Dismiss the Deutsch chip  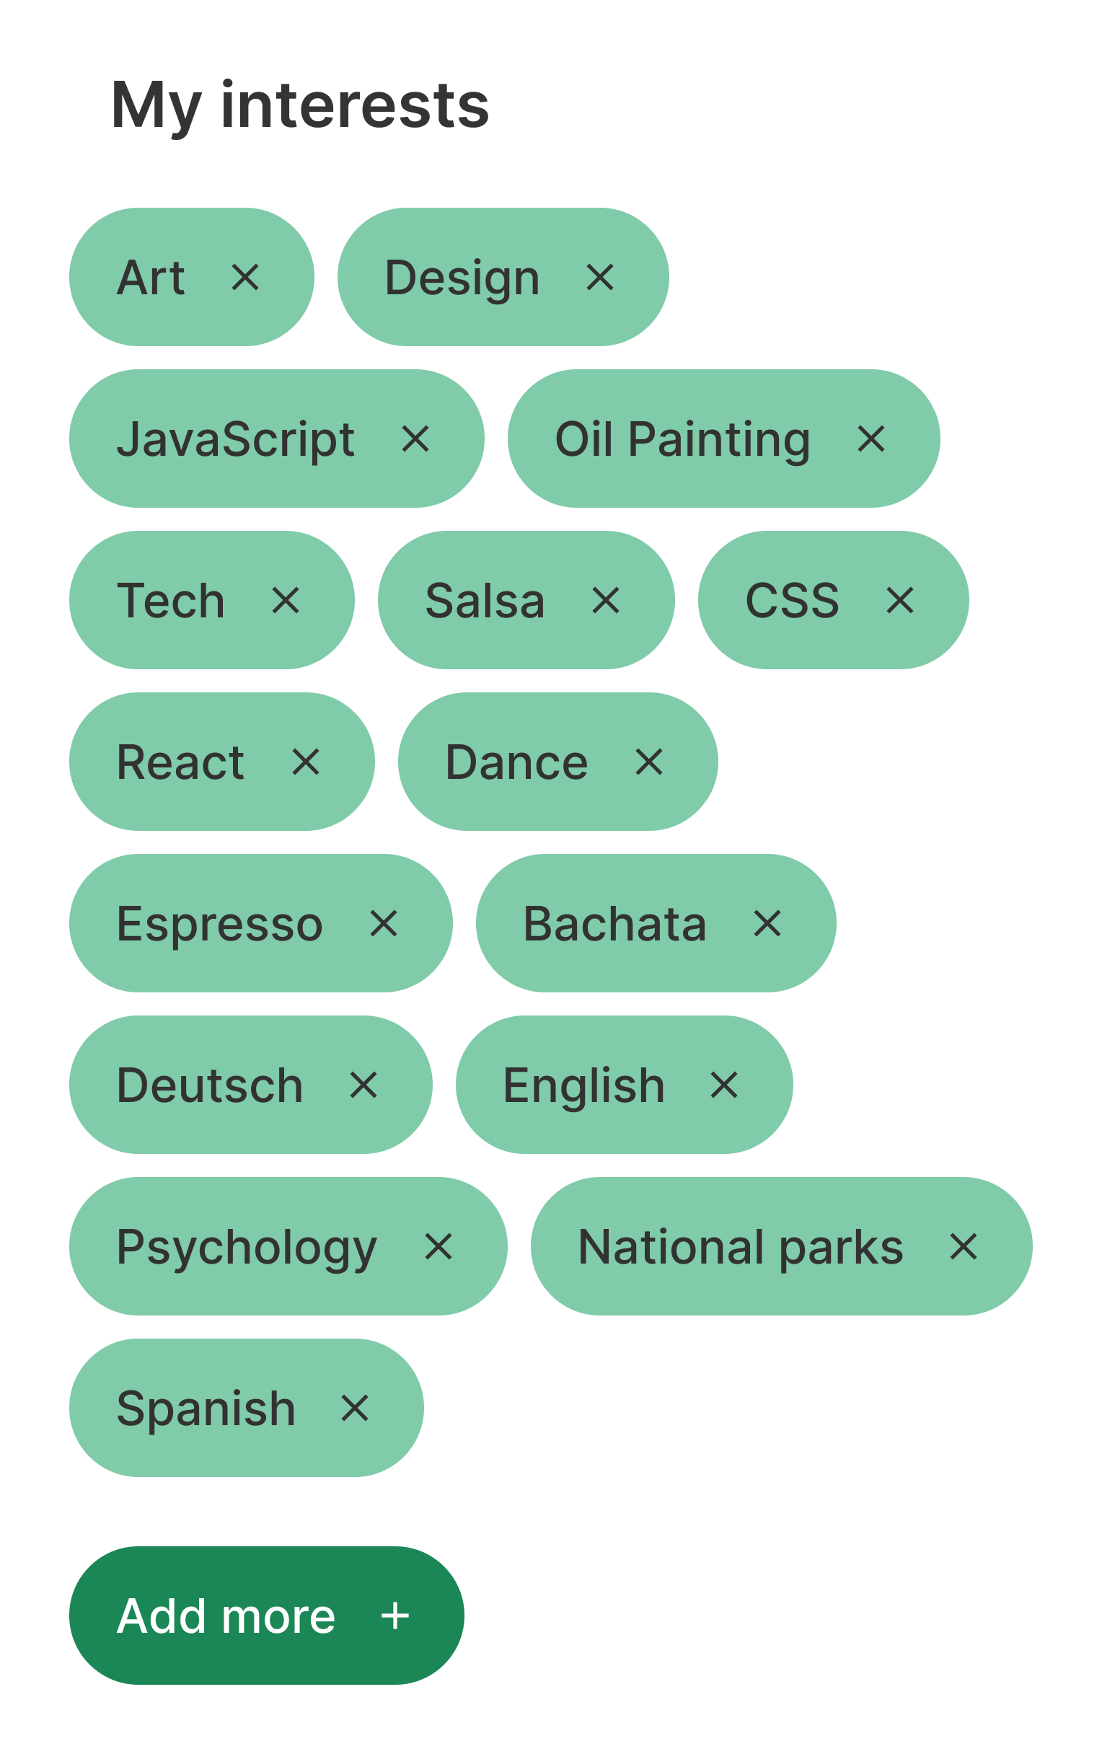point(363,1085)
